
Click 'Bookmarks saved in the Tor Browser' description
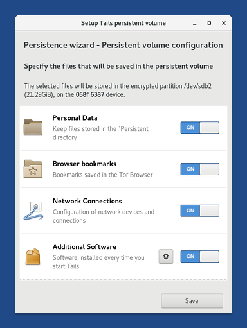[103, 175]
